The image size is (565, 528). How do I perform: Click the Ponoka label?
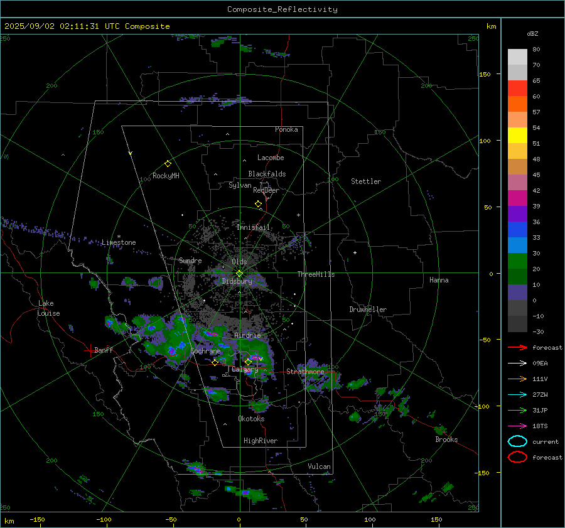[286, 129]
